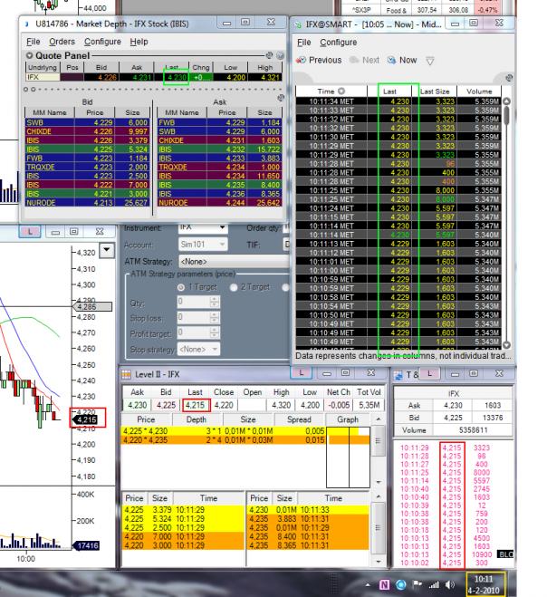The height and width of the screenshot is (597, 547).
Task: Open Configure menu in Market Depth window
Action: [x=102, y=42]
